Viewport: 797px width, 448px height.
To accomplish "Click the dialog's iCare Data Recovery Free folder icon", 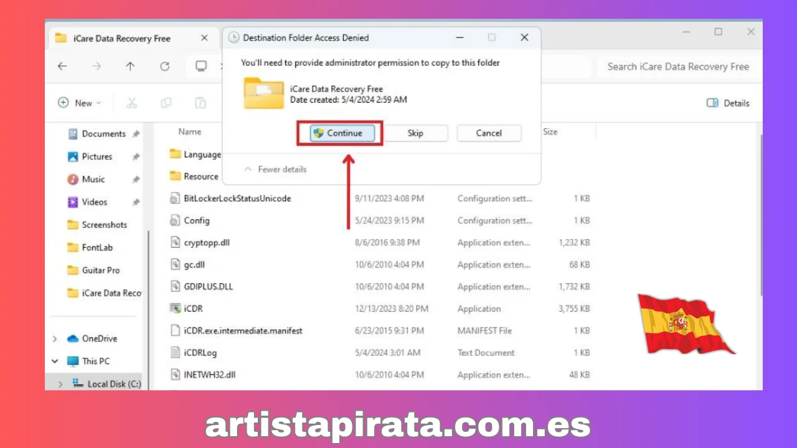I will (x=264, y=93).
